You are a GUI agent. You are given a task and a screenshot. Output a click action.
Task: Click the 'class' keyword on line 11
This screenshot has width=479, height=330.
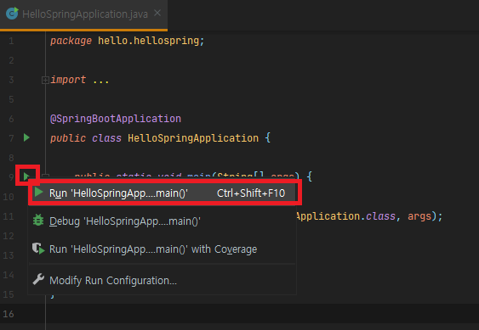380,216
